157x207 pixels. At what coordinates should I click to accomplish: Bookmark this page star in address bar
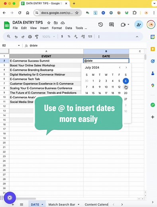(x=77, y=13)
